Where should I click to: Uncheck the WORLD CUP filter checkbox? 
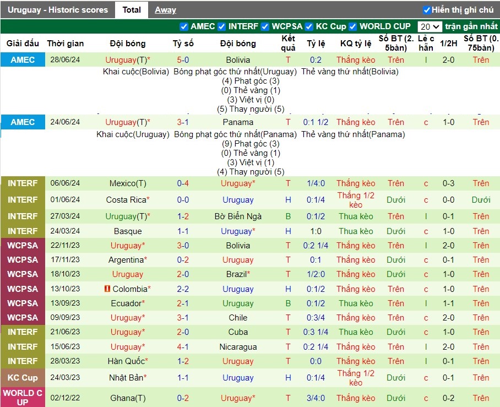(x=352, y=26)
